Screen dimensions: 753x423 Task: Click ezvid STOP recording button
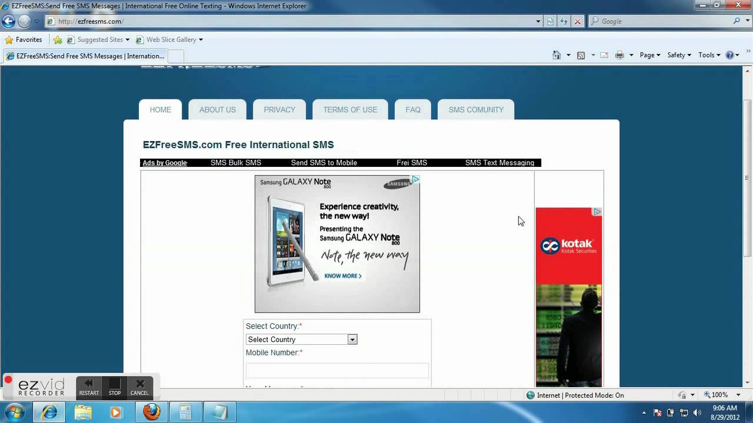coord(115,387)
